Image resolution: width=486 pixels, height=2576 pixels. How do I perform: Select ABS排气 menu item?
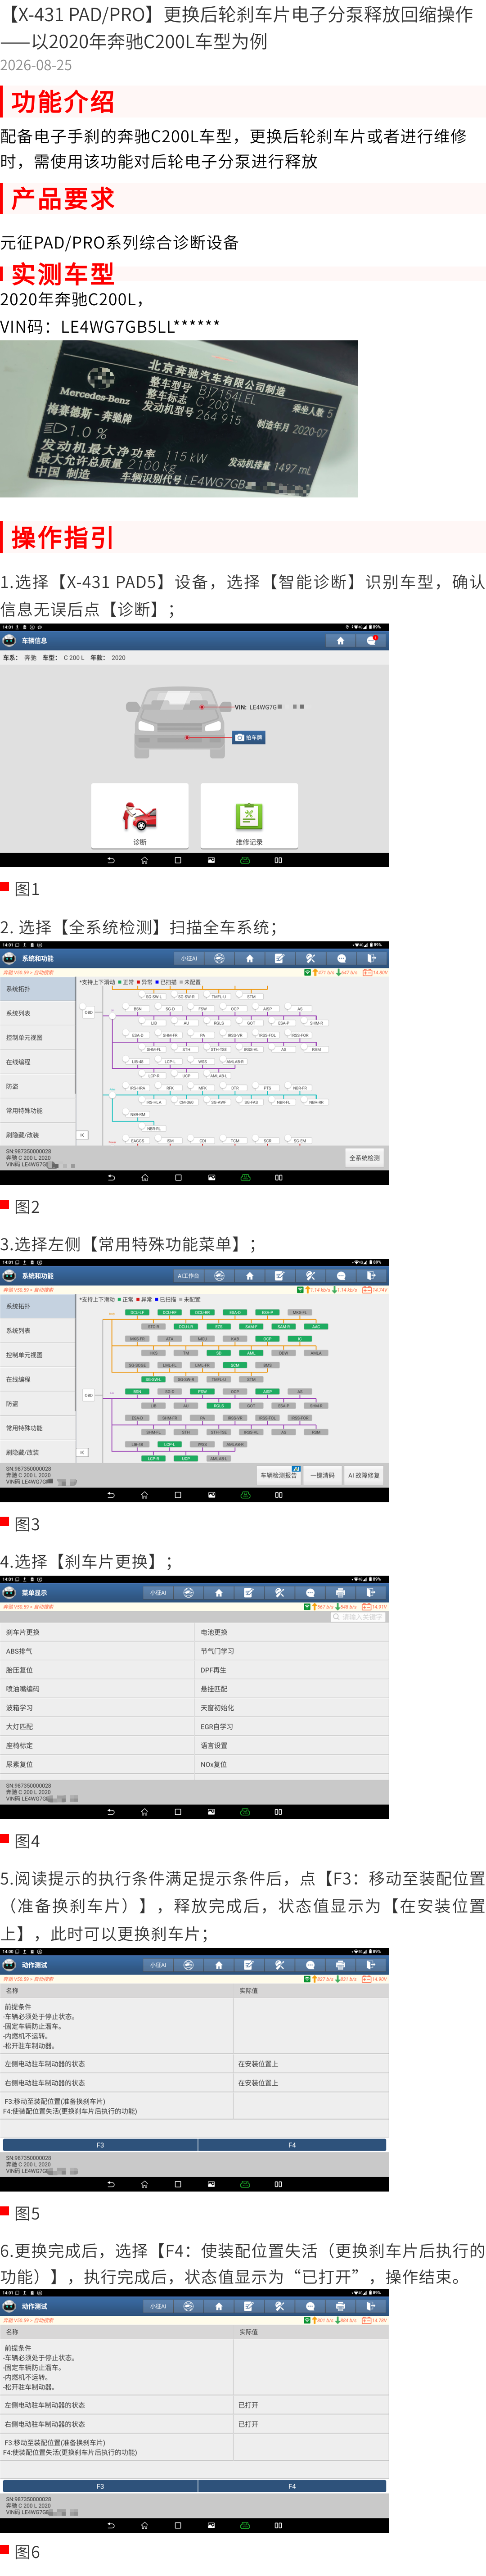tap(97, 1651)
